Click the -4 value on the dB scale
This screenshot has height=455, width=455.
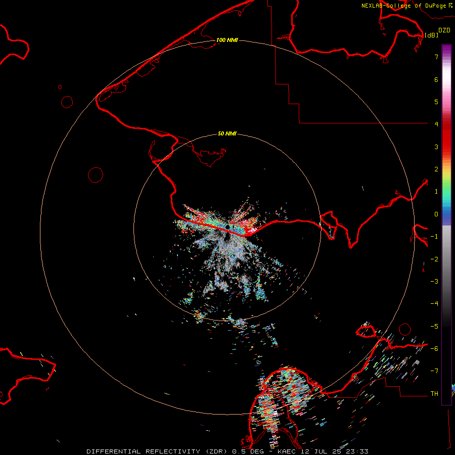(x=434, y=304)
